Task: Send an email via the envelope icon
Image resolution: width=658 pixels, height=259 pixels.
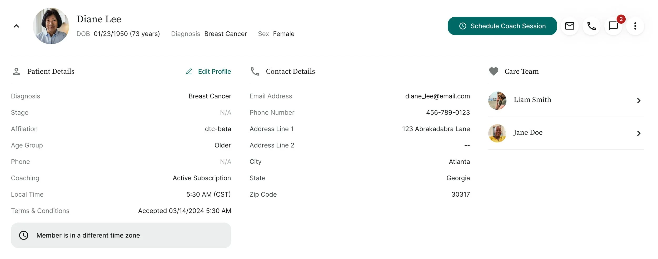Action: (570, 26)
